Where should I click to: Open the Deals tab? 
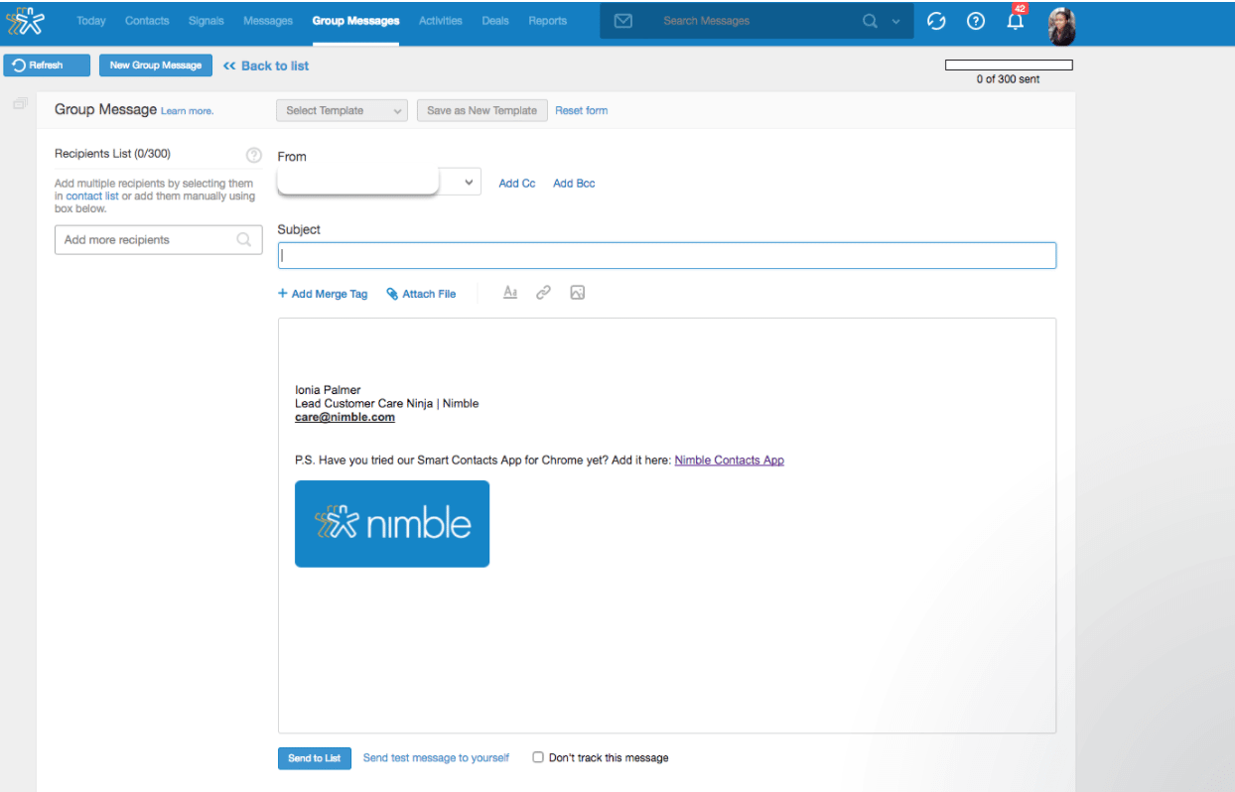[x=495, y=21]
